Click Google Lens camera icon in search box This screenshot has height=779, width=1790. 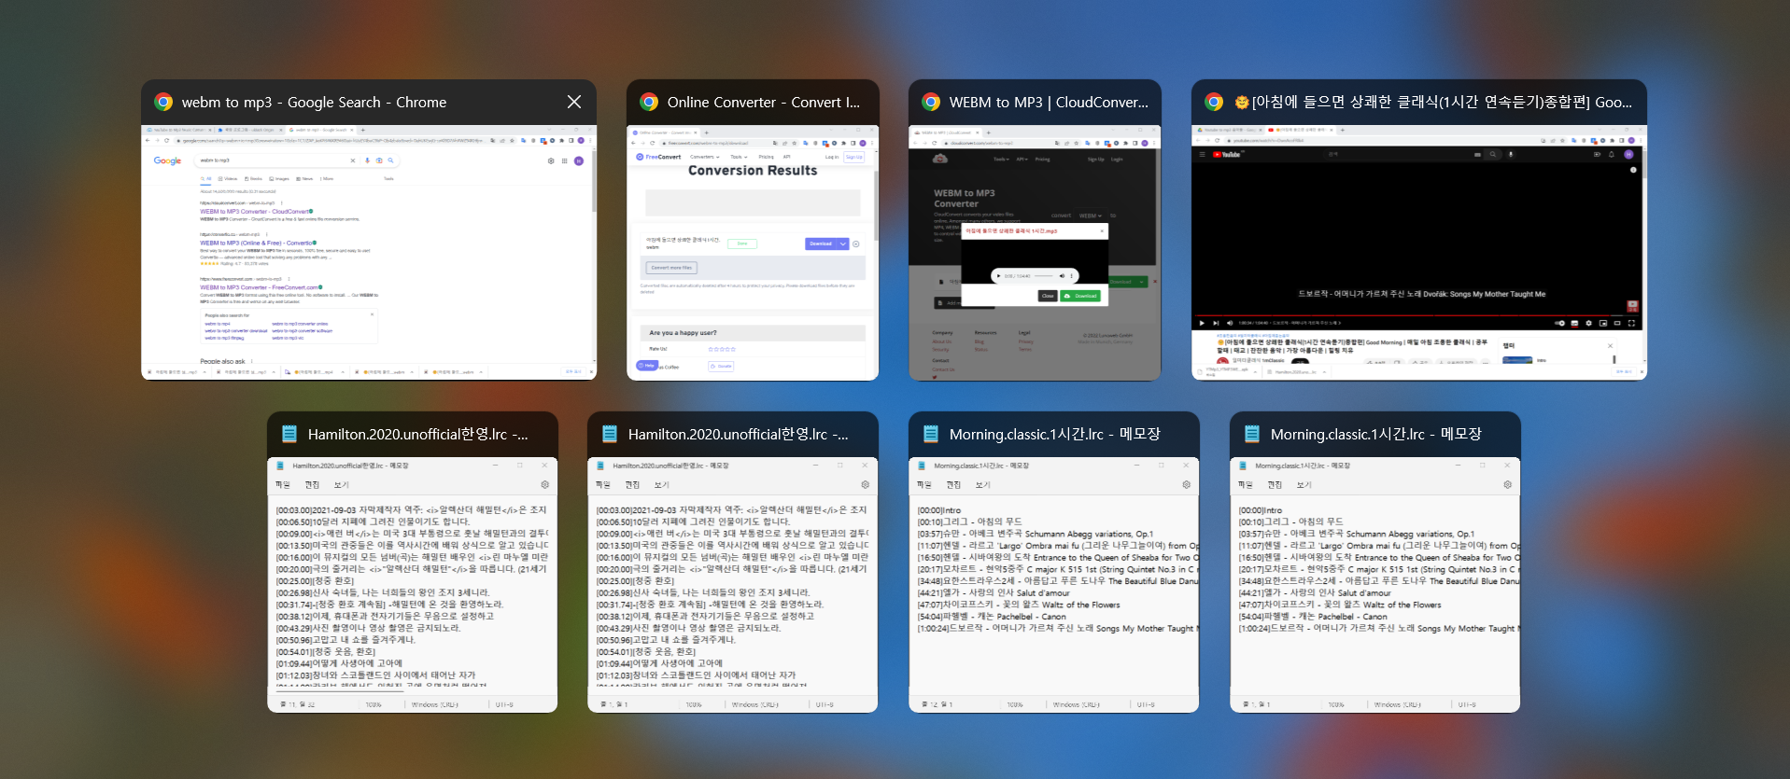tap(379, 160)
